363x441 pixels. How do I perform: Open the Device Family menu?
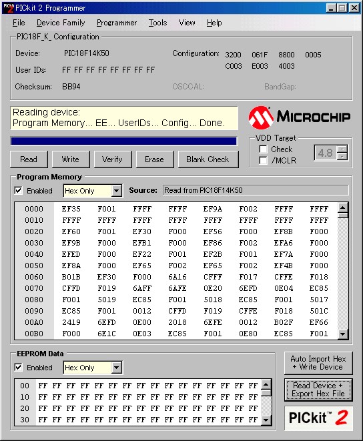(x=61, y=23)
